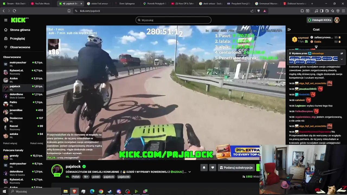
Task: Expand the stream title chevron
Action: [189, 172]
